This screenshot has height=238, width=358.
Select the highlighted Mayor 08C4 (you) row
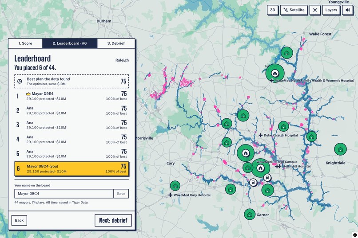[72, 169]
